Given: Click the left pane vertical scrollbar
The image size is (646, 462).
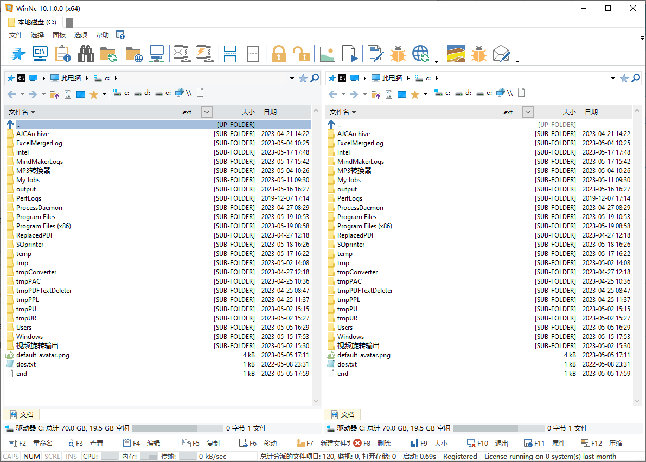Looking at the screenshot, I should click(316, 256).
